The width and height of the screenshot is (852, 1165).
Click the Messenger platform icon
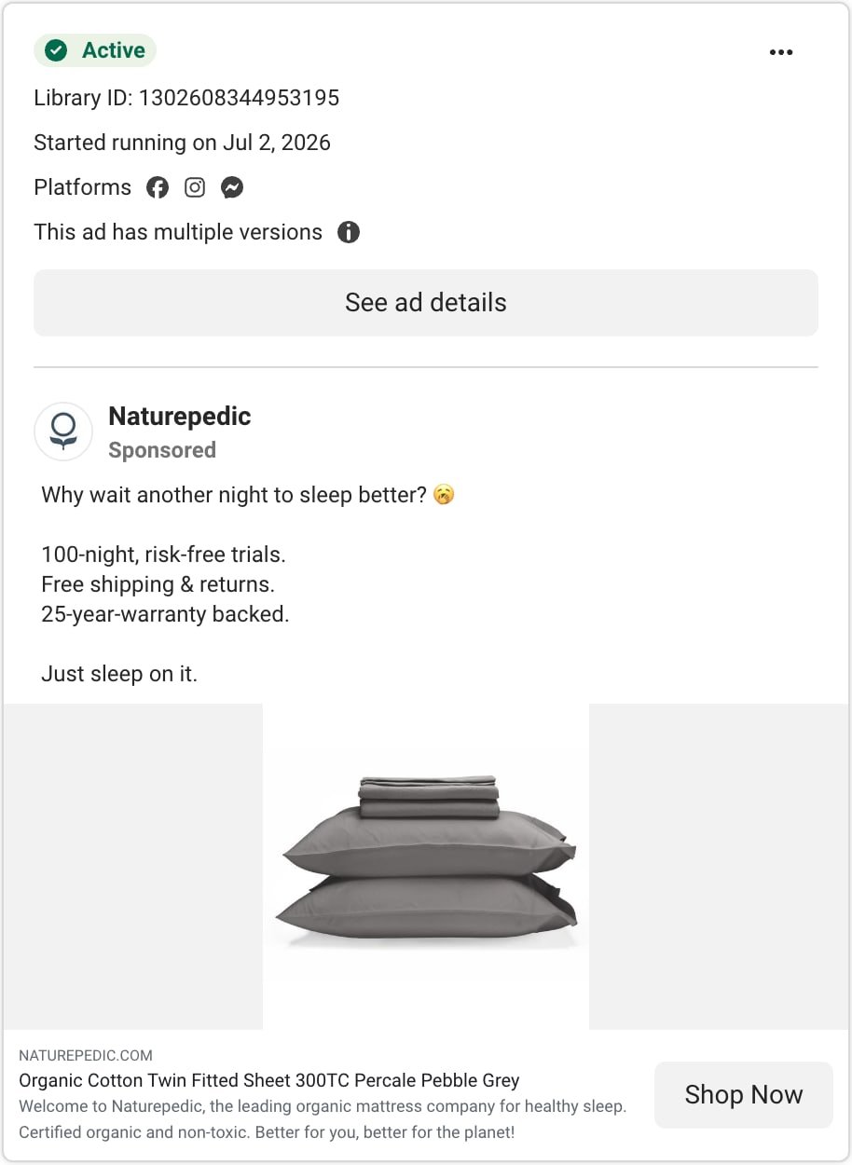click(232, 187)
